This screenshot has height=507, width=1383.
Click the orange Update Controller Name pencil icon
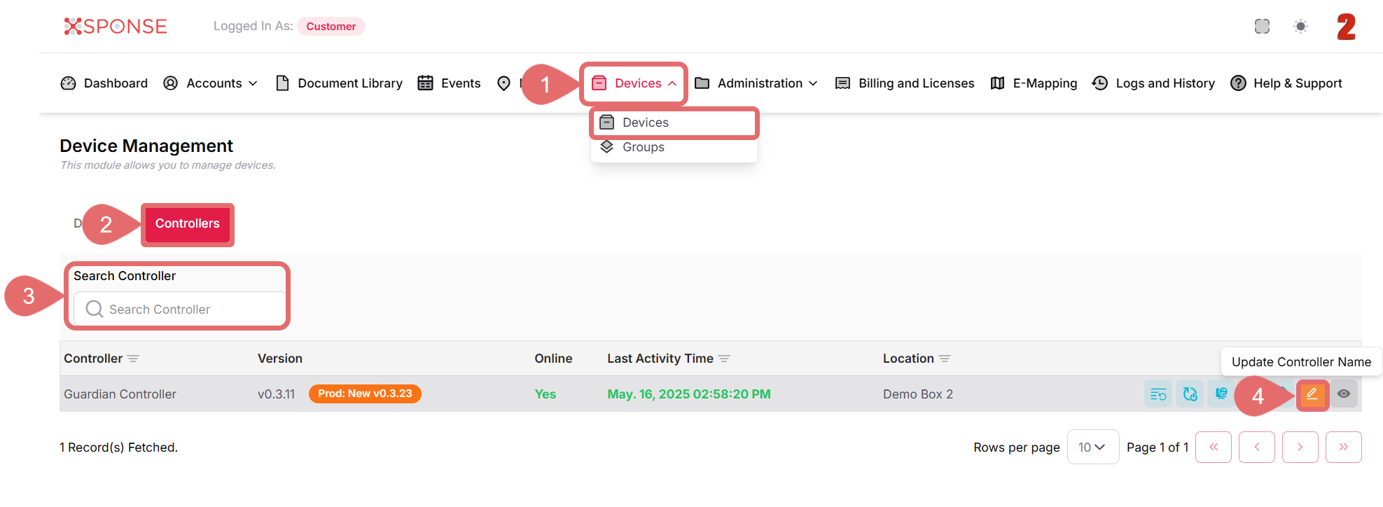1312,394
